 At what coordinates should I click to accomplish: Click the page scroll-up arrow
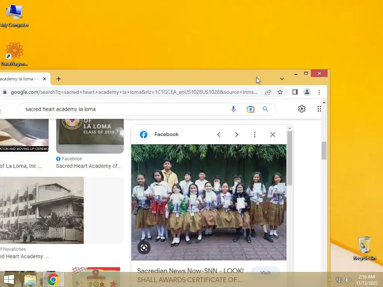pyautogui.click(x=324, y=102)
